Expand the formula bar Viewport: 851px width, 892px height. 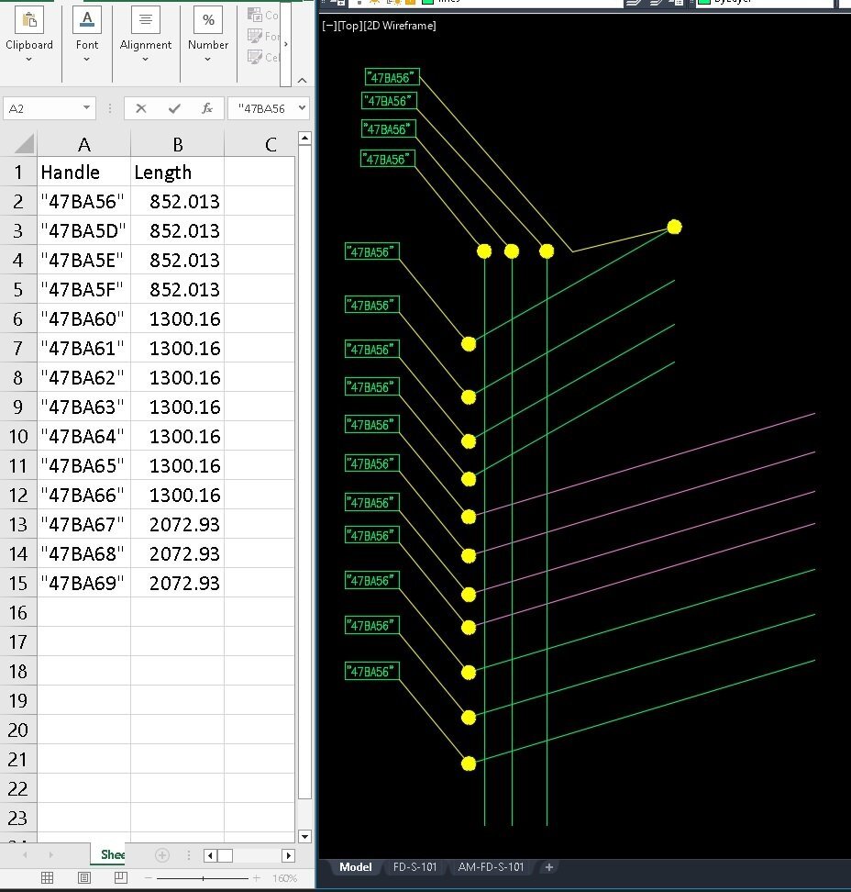tap(302, 107)
